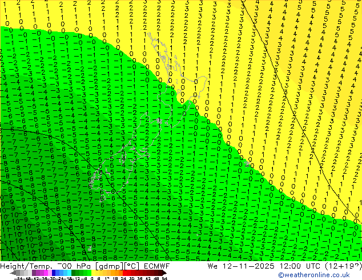362x280 pixels.
Task: Select the bright red legend swatch at 24
Action: [124, 273]
